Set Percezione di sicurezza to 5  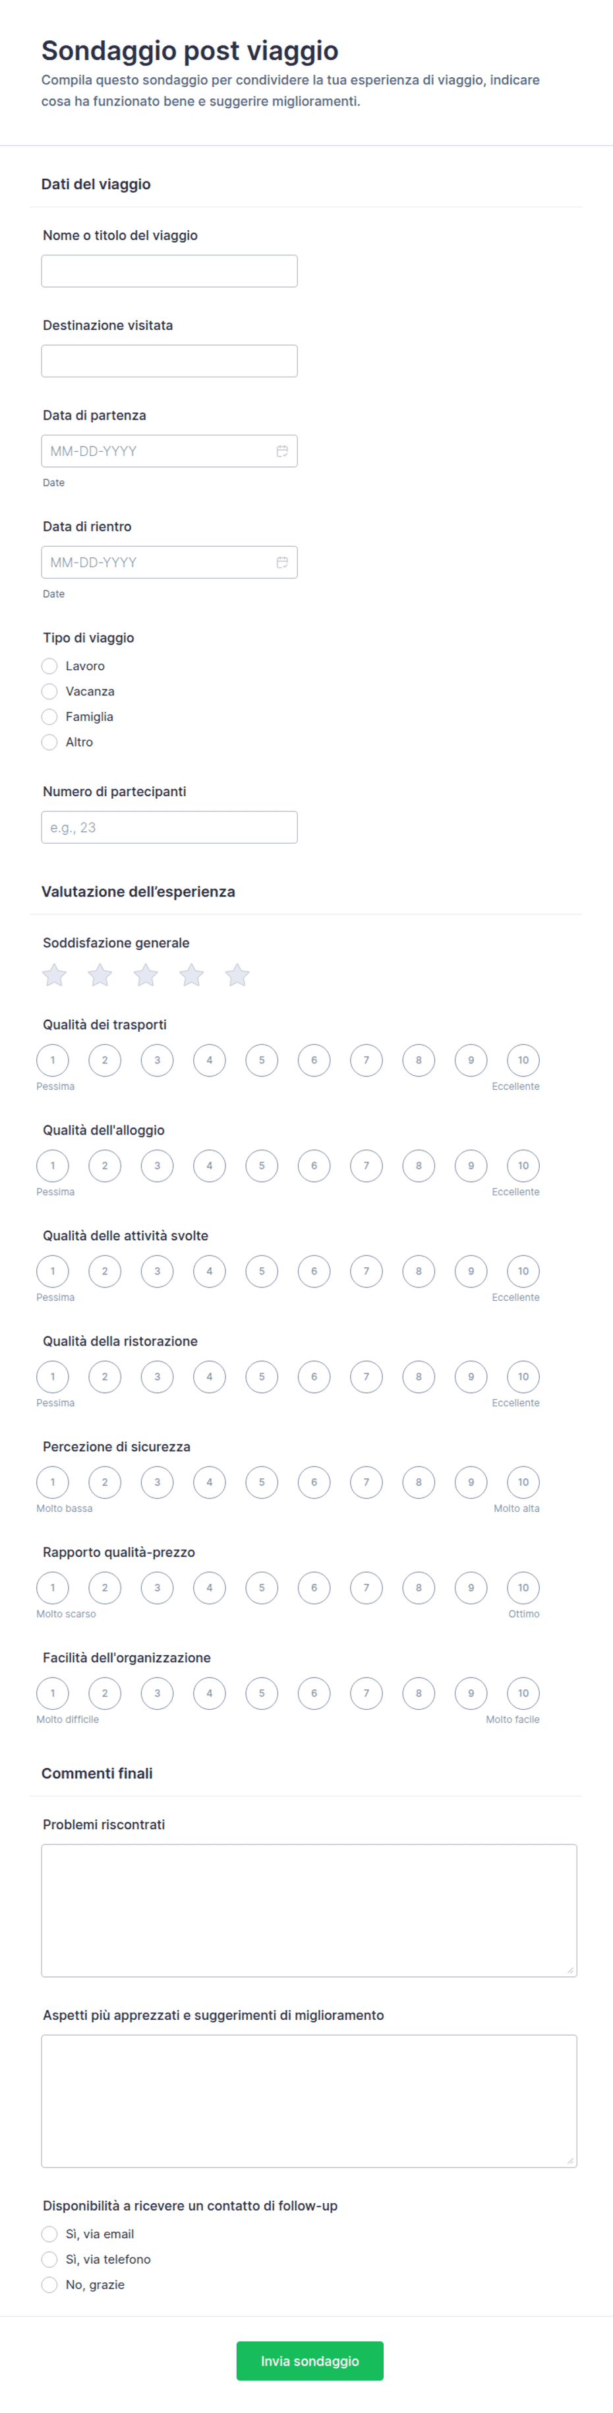[x=262, y=1482]
